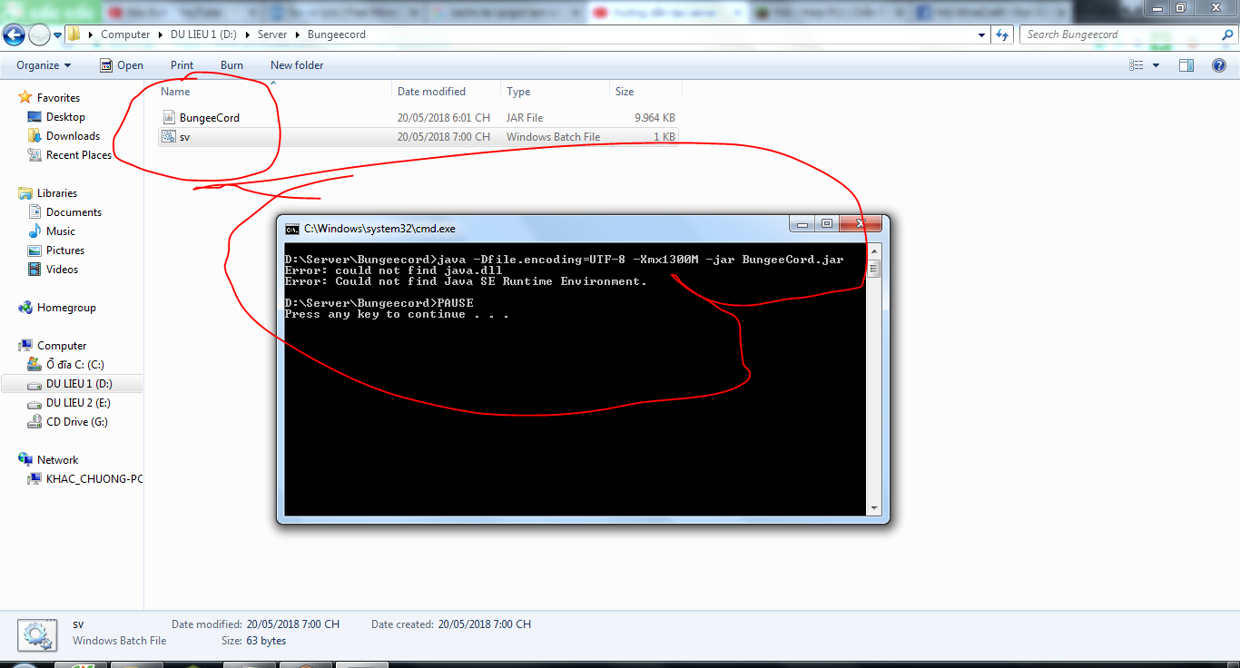This screenshot has width=1240, height=668.
Task: Click the Back navigation arrow in Explorer
Action: coord(14,34)
